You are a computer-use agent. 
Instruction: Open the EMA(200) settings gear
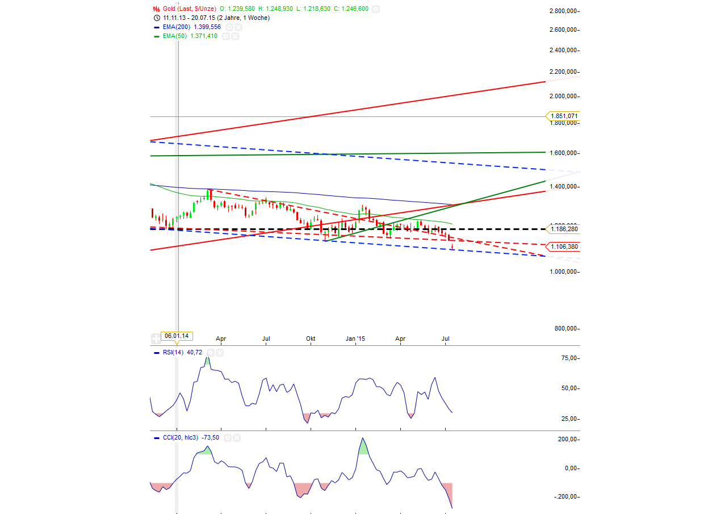tap(230, 27)
